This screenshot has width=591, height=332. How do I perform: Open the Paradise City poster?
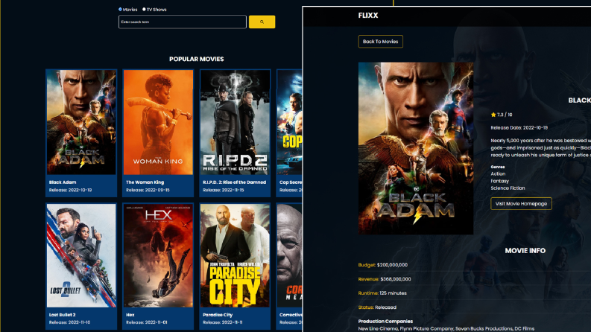coord(236,255)
